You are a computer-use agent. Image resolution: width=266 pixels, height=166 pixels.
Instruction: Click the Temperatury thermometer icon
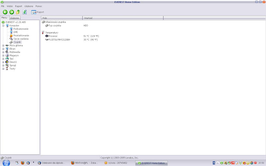pyautogui.click(x=43, y=32)
